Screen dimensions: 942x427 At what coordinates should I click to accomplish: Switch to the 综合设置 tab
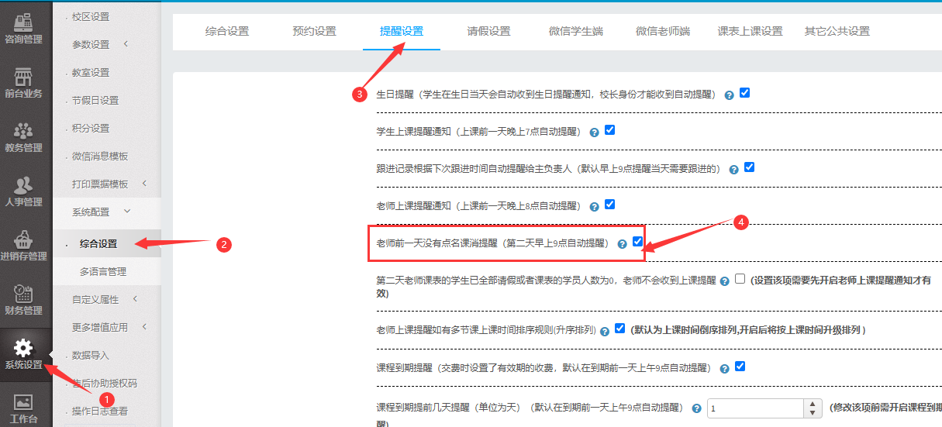[x=227, y=31]
